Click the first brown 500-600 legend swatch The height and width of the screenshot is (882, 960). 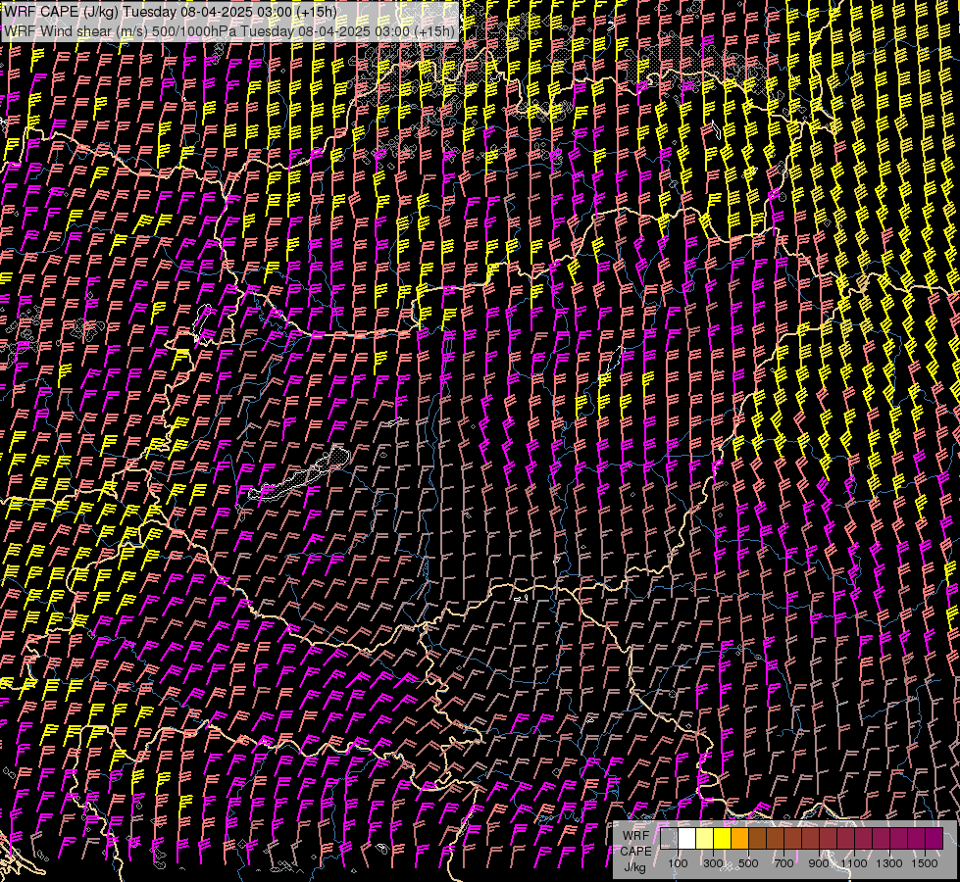757,839
